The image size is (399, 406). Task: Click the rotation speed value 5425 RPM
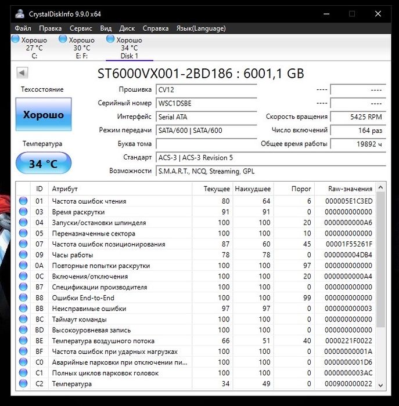358,117
